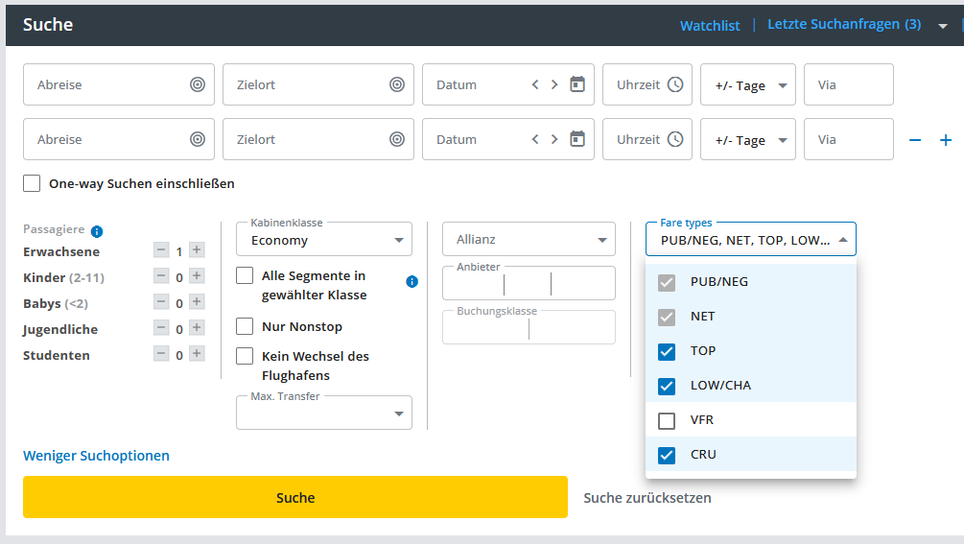
Task: Toggle the Nur Nonstop checkbox
Action: point(245,326)
